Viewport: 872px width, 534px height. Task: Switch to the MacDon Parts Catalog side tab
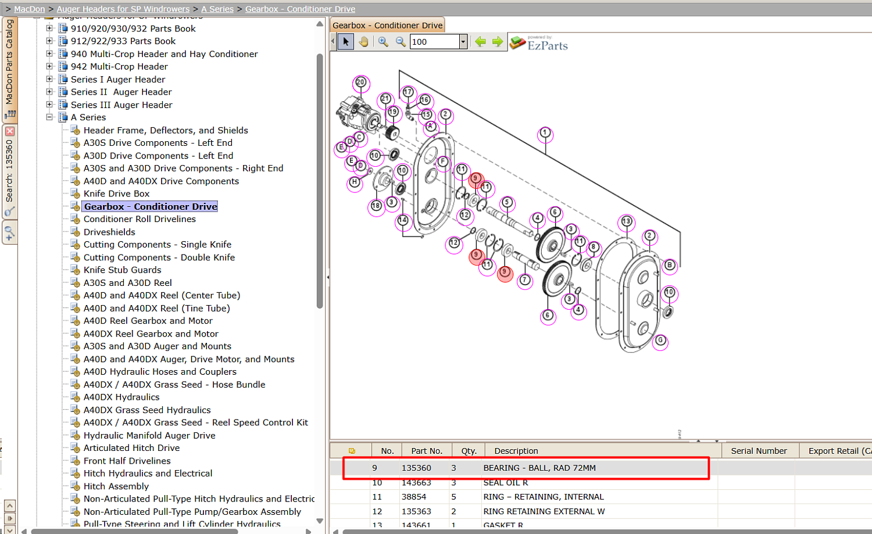(9, 69)
